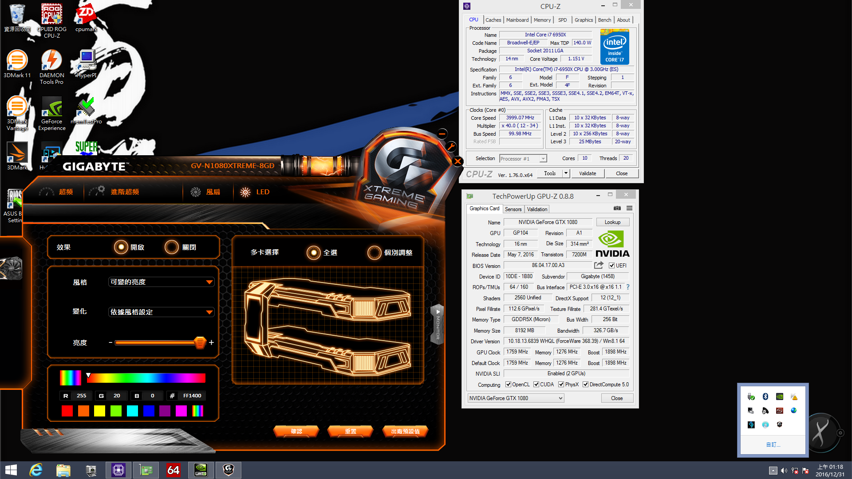Open Internet Explorer from the taskbar
This screenshot has height=479, width=852.
click(x=35, y=470)
